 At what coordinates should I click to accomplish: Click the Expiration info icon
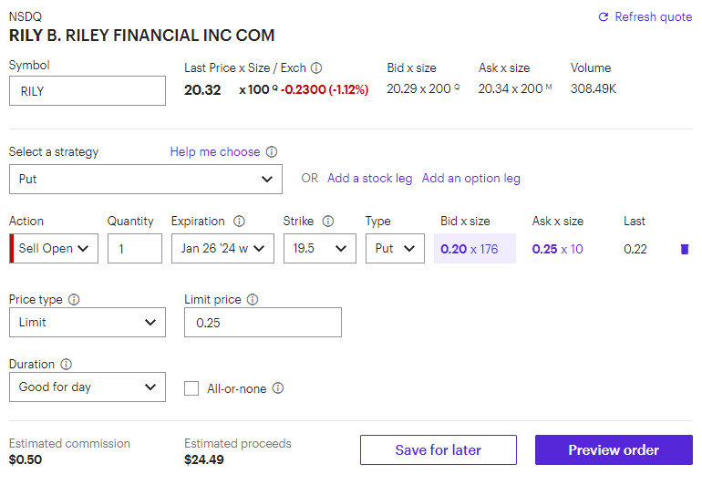240,222
